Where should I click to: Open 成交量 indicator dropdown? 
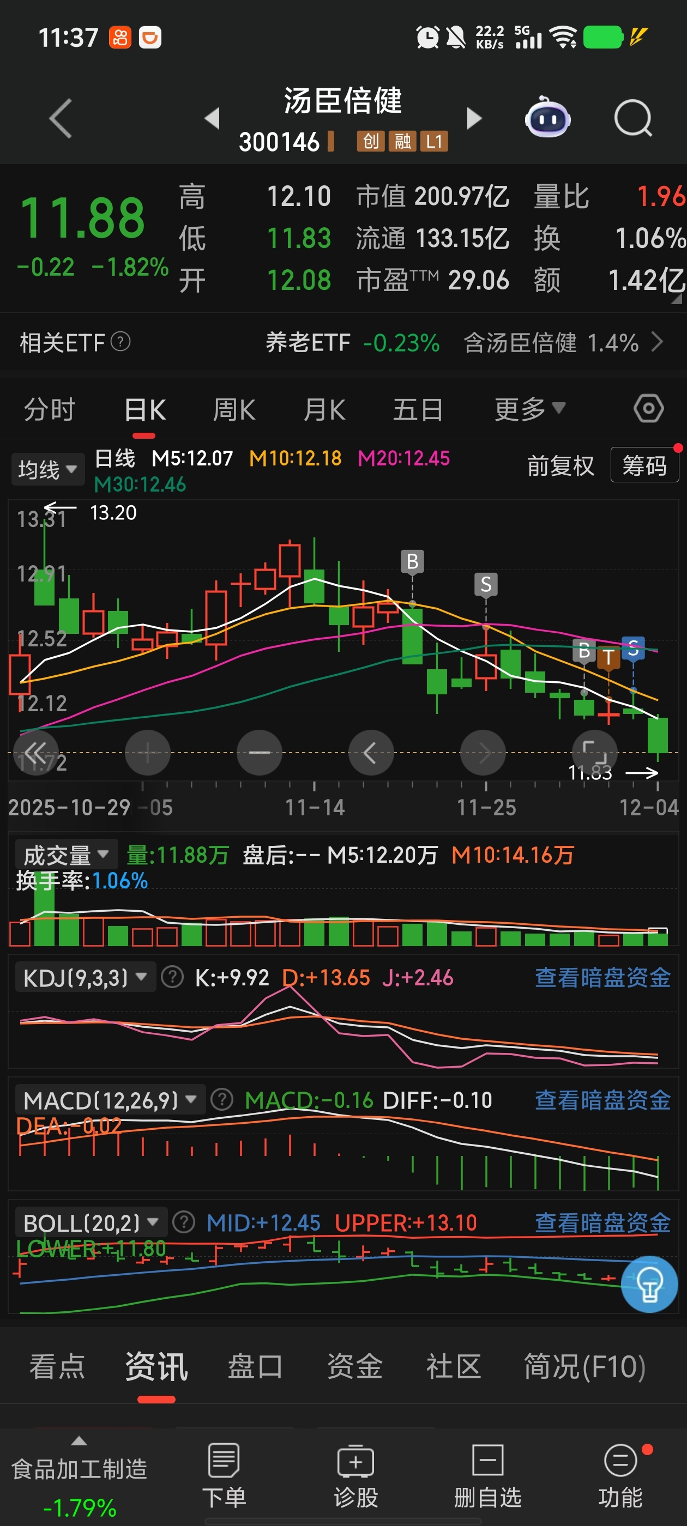pyautogui.click(x=67, y=855)
